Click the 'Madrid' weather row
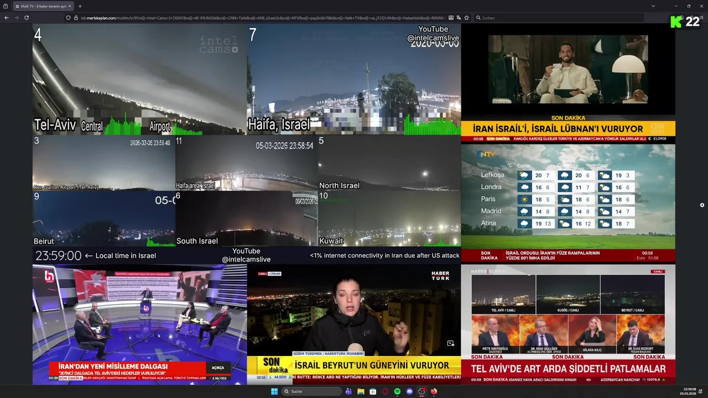The width and height of the screenshot is (708, 398). click(556, 211)
